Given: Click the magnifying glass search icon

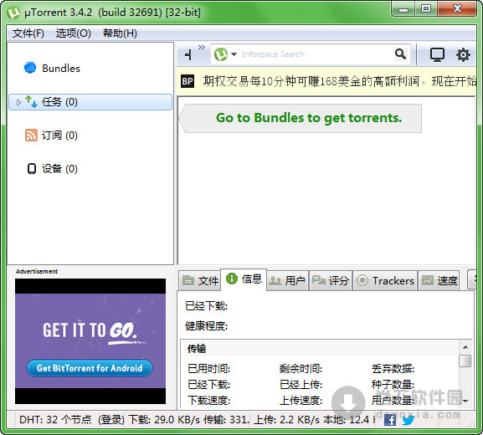Looking at the screenshot, I should (400, 54).
